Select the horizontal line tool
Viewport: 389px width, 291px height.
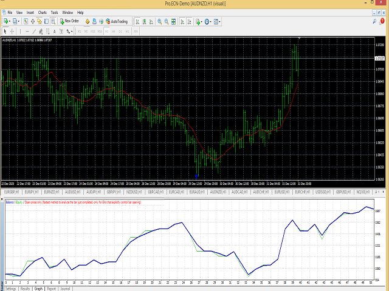pos(27,32)
